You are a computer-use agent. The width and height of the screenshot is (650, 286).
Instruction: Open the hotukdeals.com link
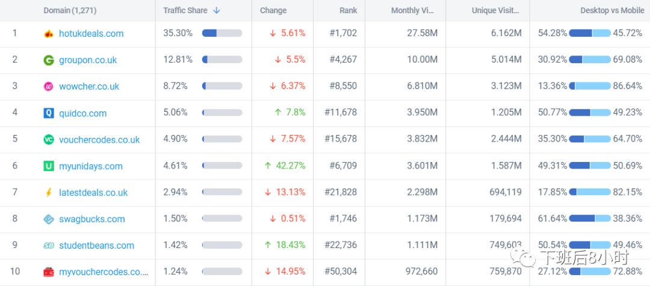(91, 34)
